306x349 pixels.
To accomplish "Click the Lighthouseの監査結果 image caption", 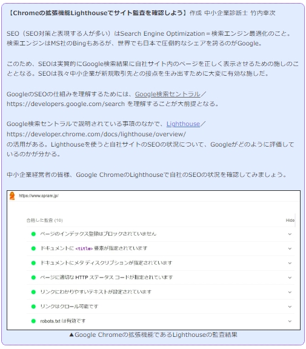I will [x=153, y=334].
